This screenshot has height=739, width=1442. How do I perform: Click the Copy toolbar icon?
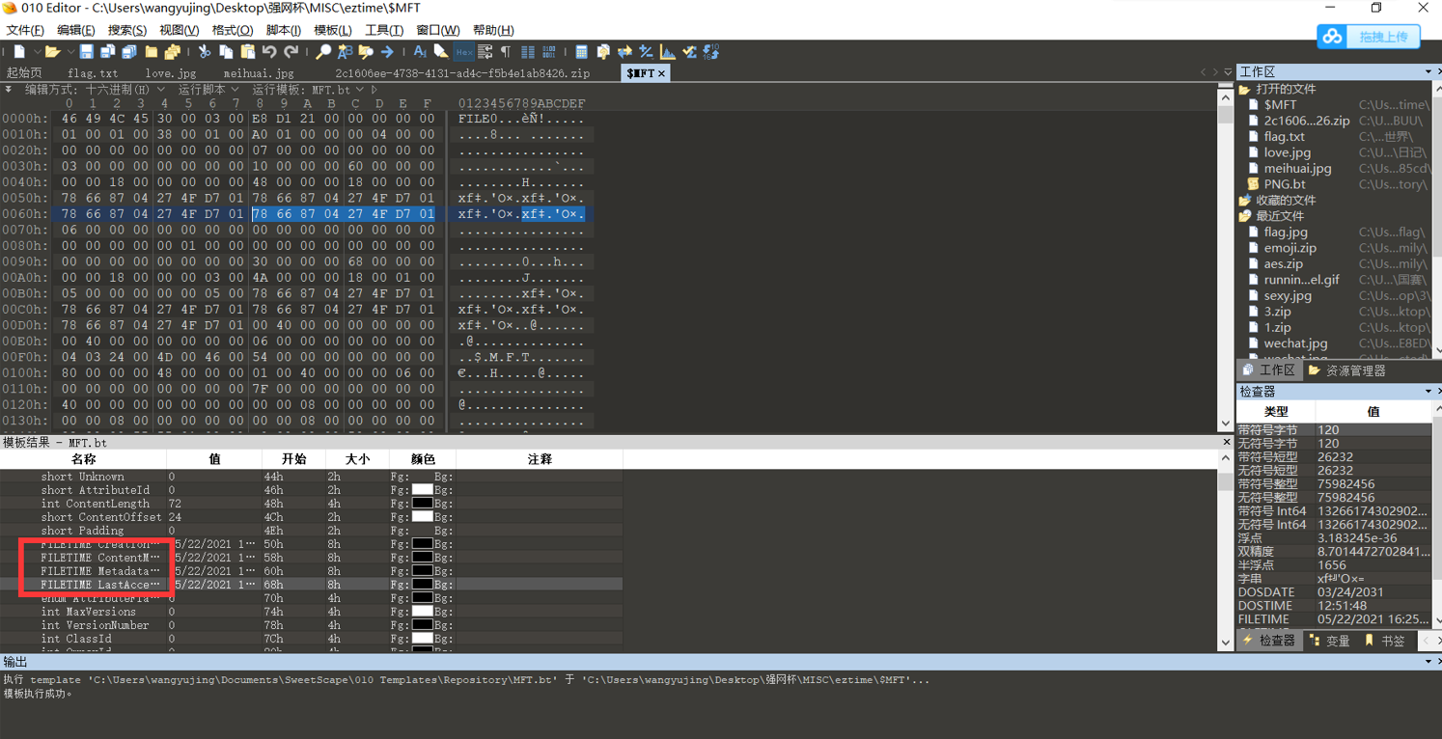(226, 52)
